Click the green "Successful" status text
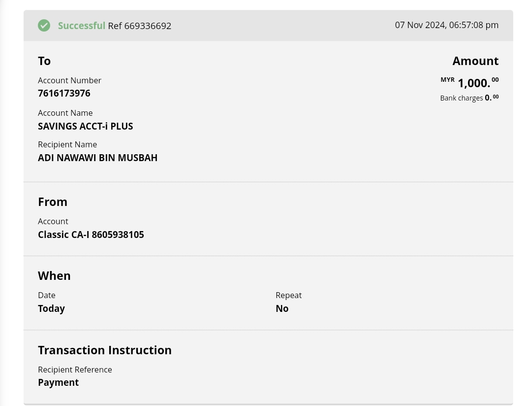 click(x=82, y=26)
